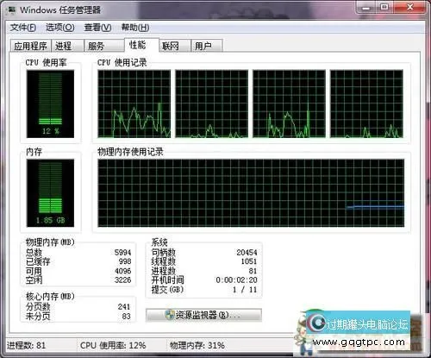This screenshot has height=358, width=431.
Task: Click the 进程数 value 81 in 系统
Action: (x=253, y=271)
